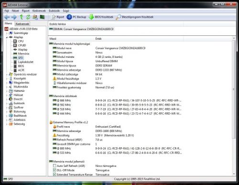Viewport: 239px width, 185px height.
Task: Click the Eszköz leírása column header
Action: (116, 24)
